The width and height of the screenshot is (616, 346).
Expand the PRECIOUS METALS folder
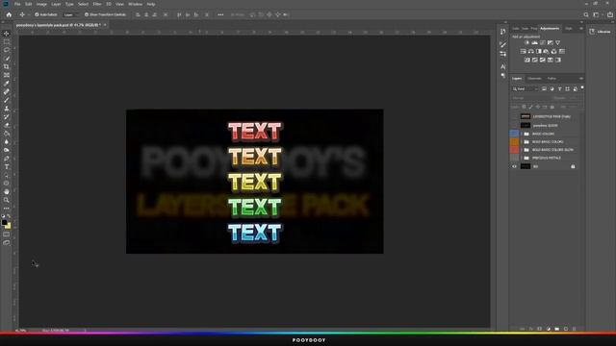522,158
